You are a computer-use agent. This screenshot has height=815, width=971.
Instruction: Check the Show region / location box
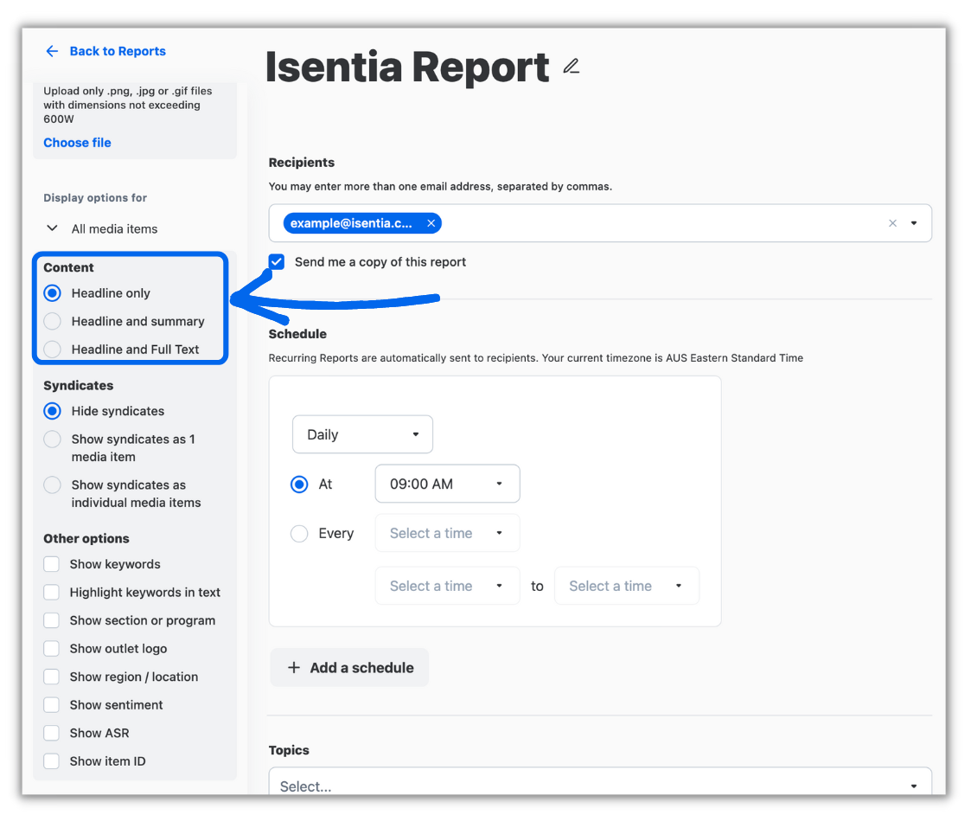click(x=51, y=677)
